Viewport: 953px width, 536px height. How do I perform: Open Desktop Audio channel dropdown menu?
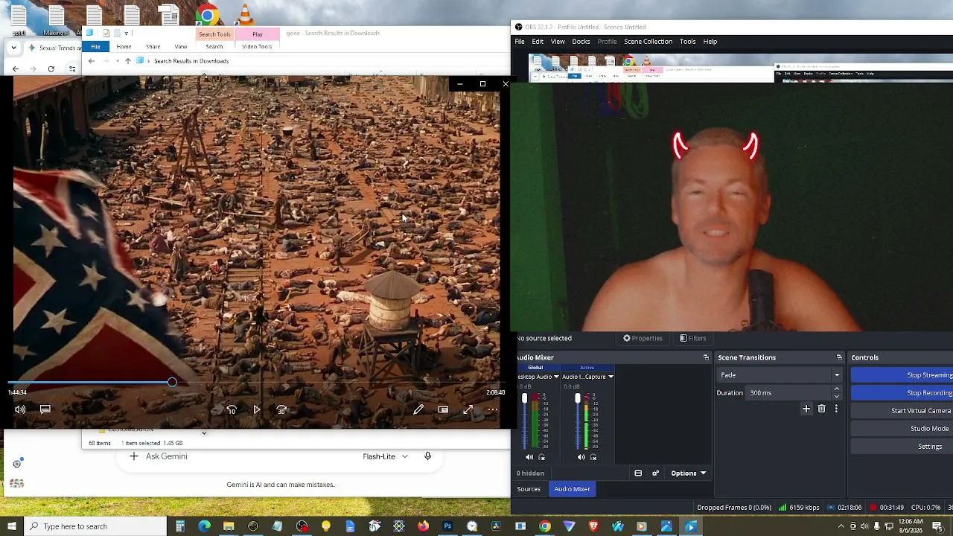point(555,377)
